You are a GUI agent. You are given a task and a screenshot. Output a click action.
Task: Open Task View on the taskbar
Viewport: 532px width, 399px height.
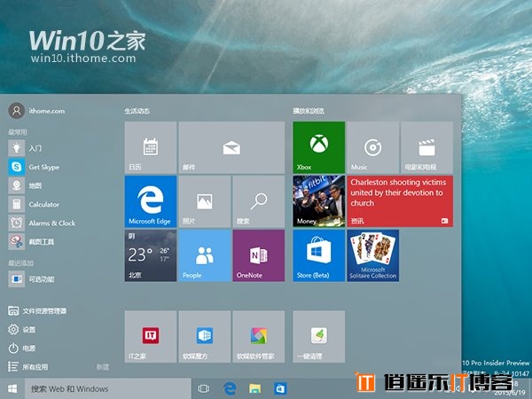[204, 389]
